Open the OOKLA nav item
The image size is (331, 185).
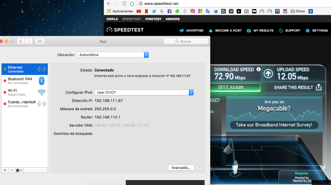(x=112, y=19)
